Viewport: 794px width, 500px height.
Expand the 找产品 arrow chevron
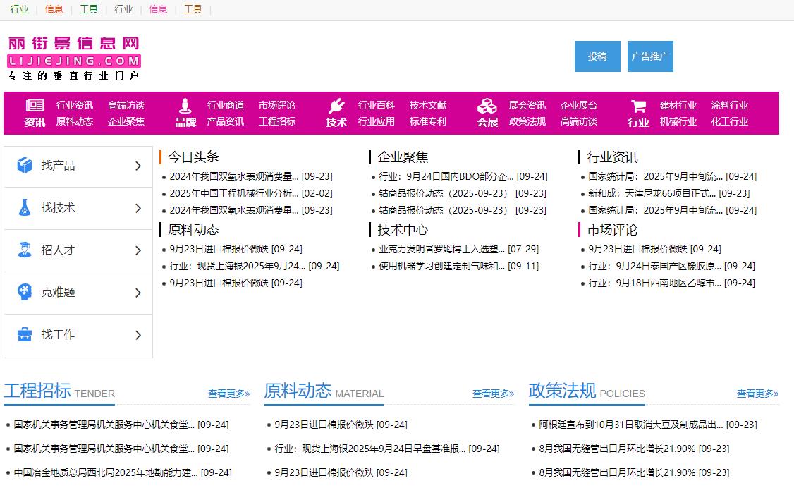[138, 166]
